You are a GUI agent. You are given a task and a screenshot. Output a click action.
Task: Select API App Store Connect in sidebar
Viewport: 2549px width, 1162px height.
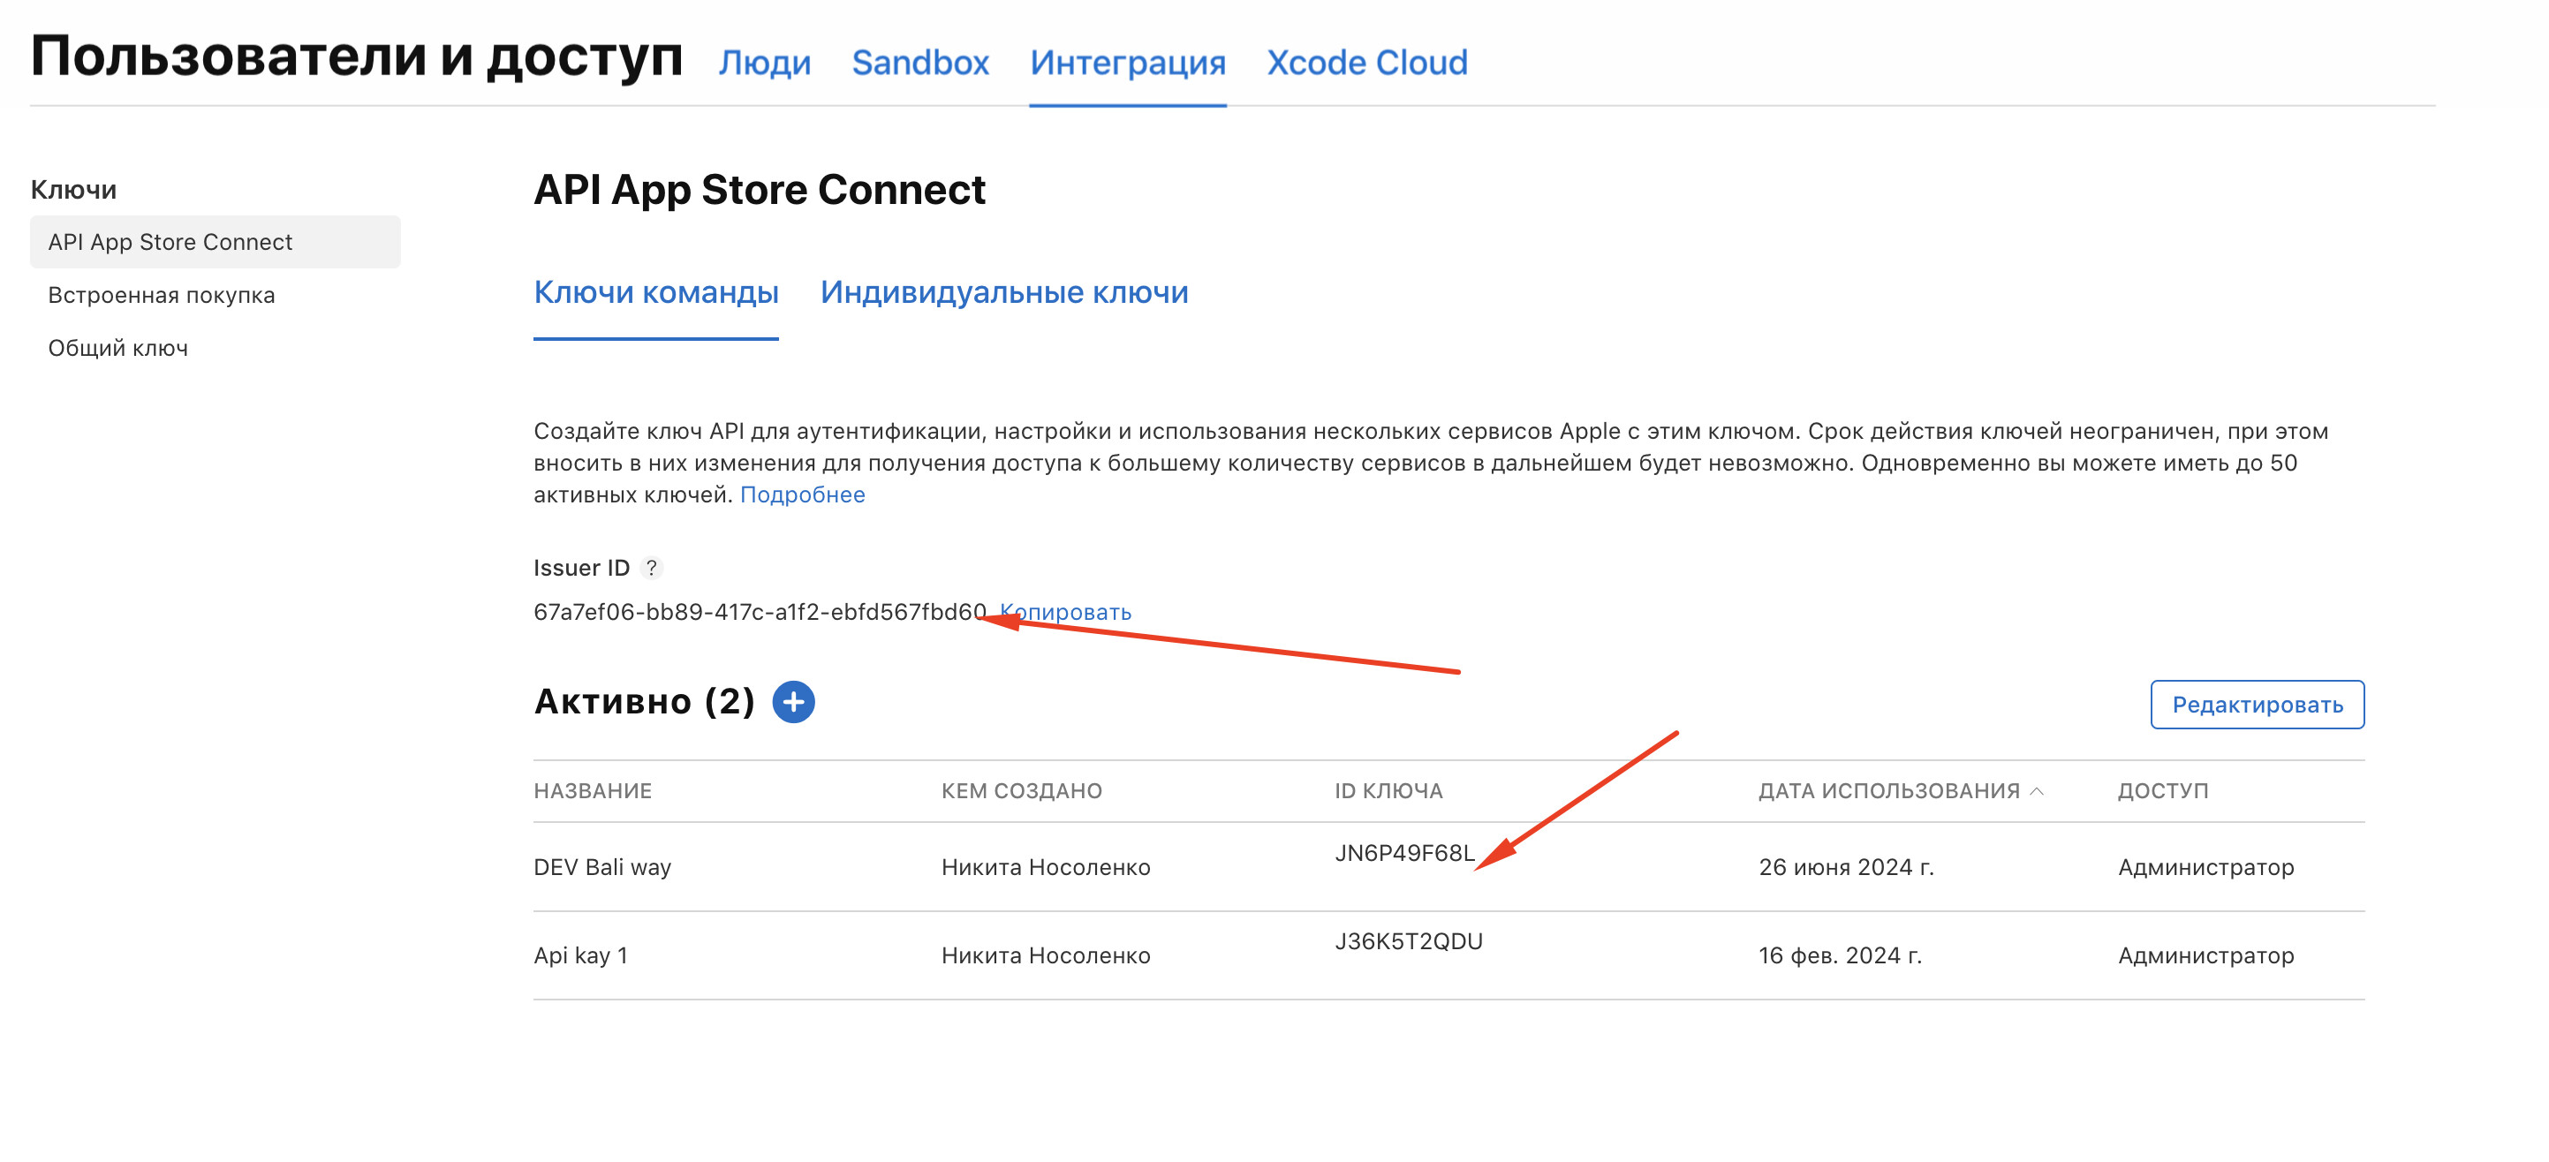click(x=215, y=242)
